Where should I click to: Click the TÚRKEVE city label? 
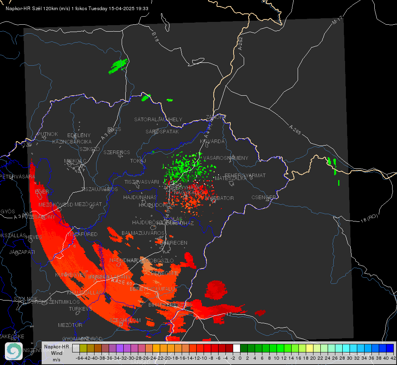point(80,309)
